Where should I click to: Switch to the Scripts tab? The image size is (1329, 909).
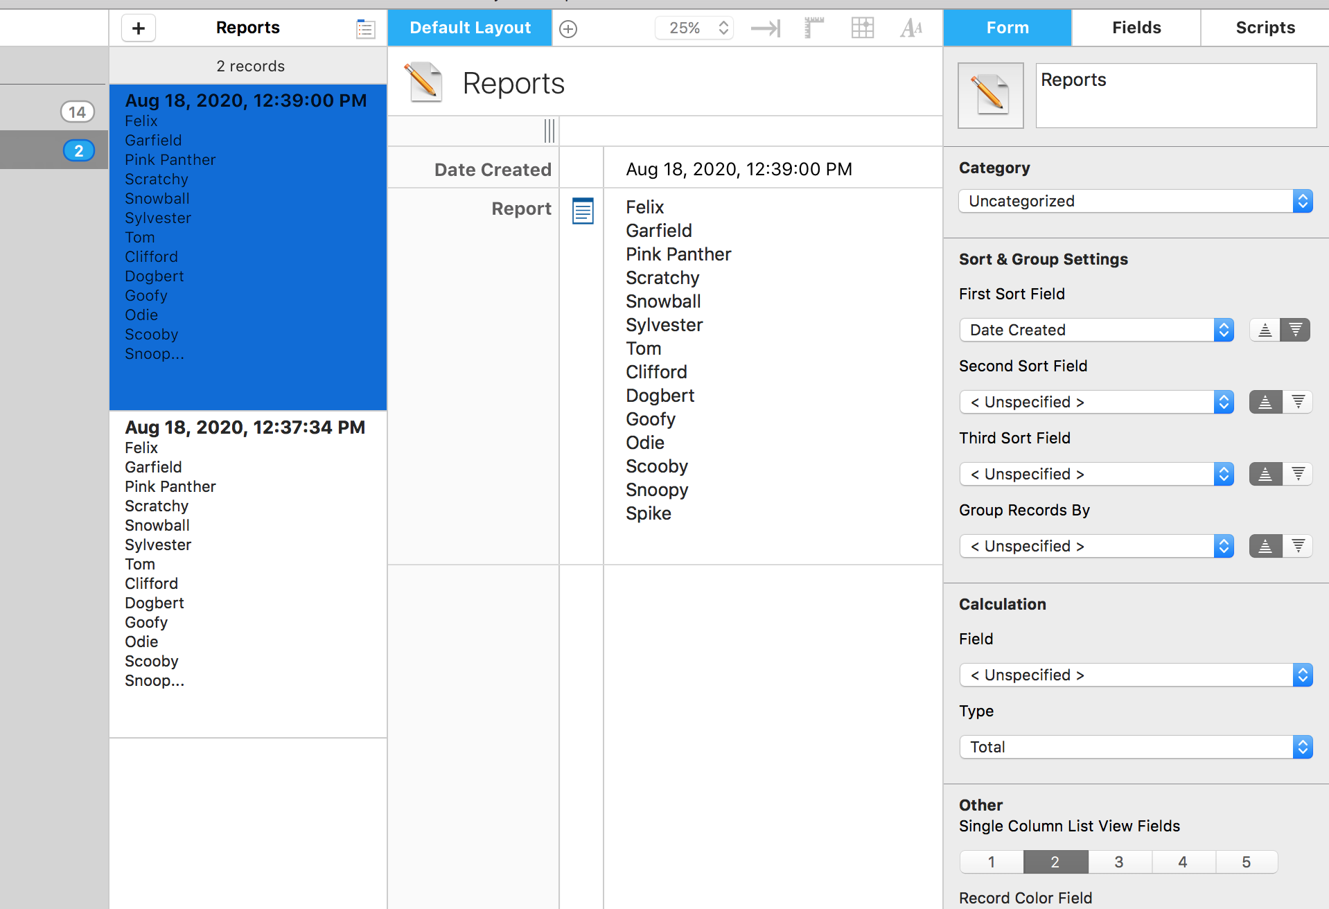(x=1265, y=28)
